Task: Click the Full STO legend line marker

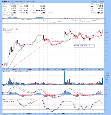Action: [3, 100]
